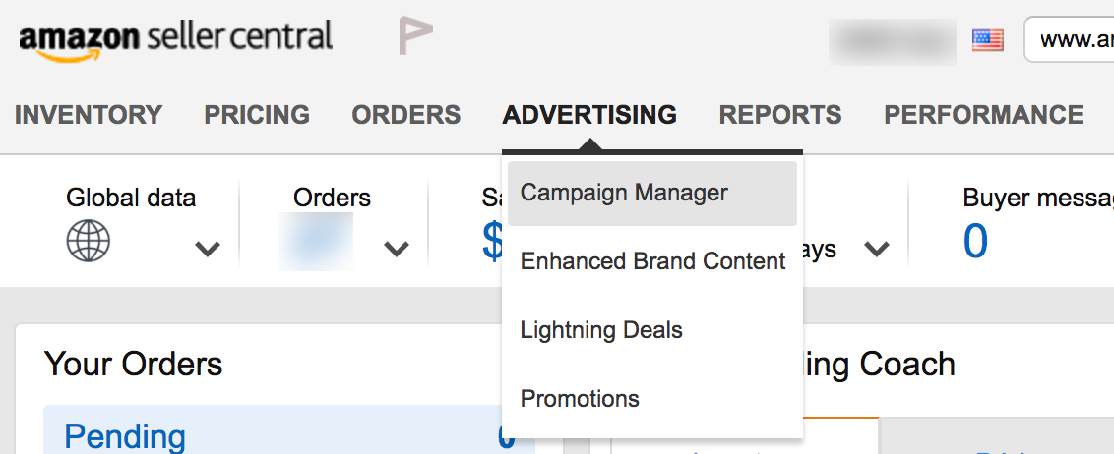Image resolution: width=1114 pixels, height=454 pixels.
Task: Open the Pricing menu
Action: click(257, 115)
